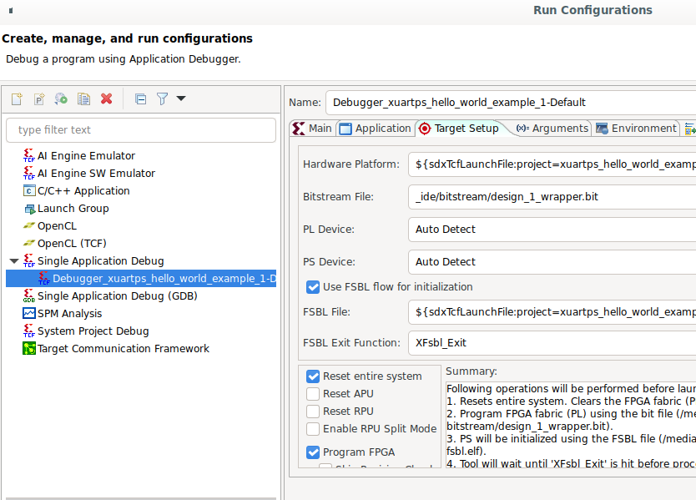Uncheck Use FSBL flow for initialization
696x500 pixels.
[x=313, y=287]
